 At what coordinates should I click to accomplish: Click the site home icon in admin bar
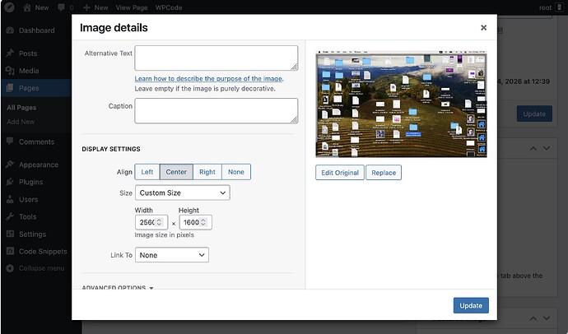point(27,7)
